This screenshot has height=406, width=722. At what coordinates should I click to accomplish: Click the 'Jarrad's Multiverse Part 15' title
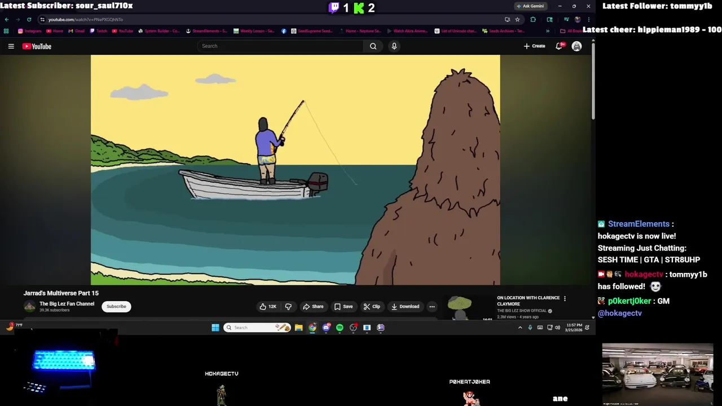(x=61, y=293)
